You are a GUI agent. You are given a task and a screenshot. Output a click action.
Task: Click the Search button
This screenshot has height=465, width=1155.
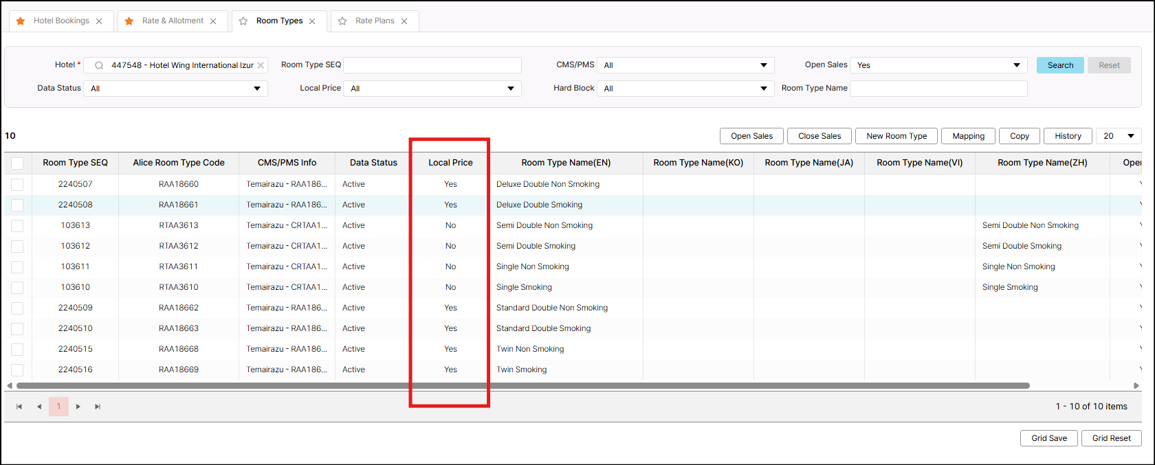tap(1060, 65)
